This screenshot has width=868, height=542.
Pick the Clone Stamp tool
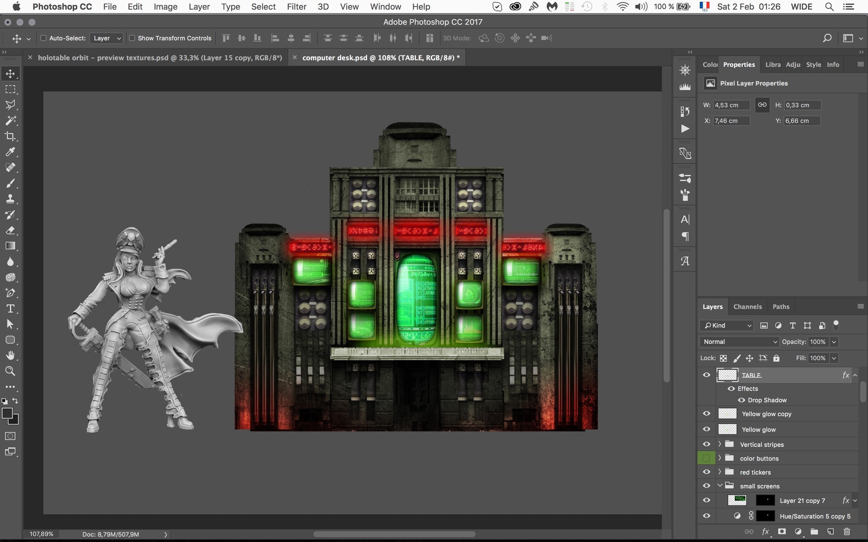10,199
